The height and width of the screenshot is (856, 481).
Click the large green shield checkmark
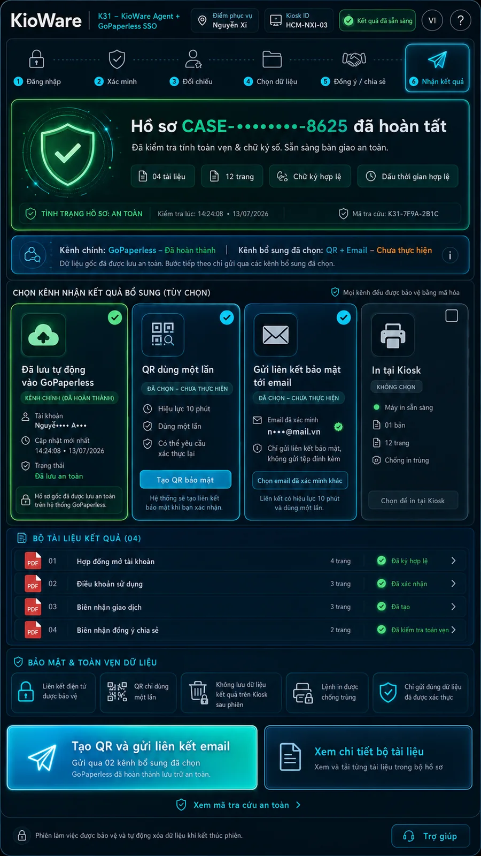67,153
